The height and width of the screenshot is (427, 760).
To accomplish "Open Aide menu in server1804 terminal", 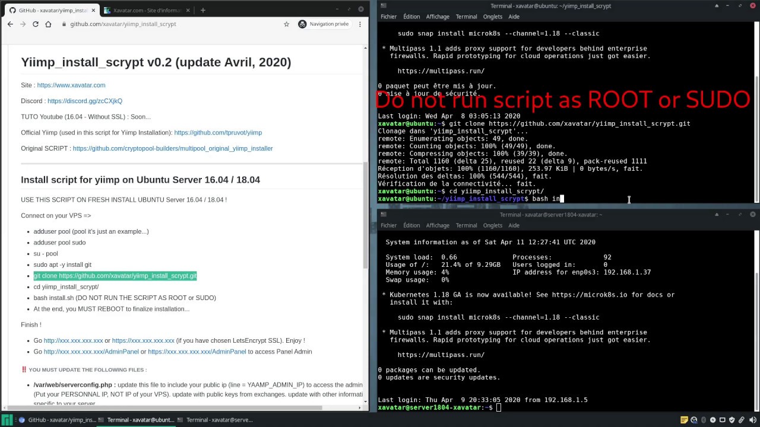I will pyautogui.click(x=514, y=225).
